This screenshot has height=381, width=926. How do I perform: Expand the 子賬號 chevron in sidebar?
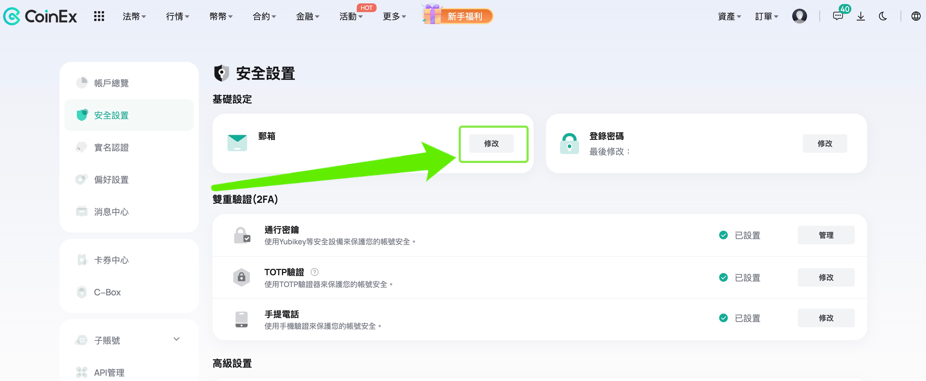(x=177, y=339)
